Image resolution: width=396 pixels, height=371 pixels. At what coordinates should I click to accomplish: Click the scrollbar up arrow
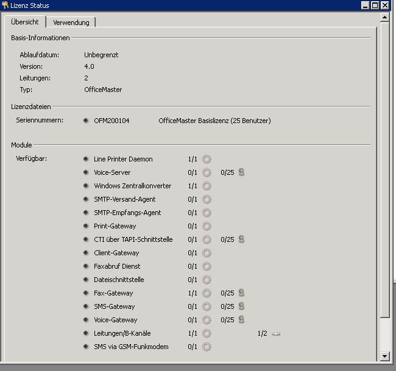tap(384, 18)
